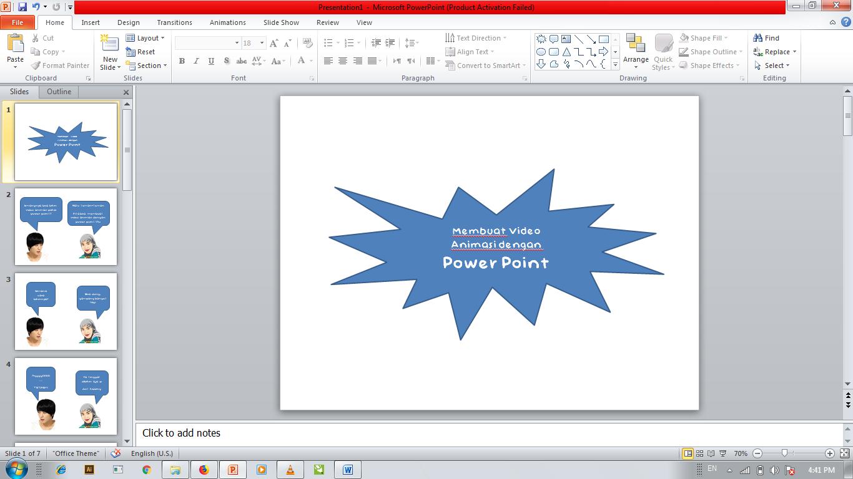Open the Shape Effects dropdown

(x=710, y=65)
